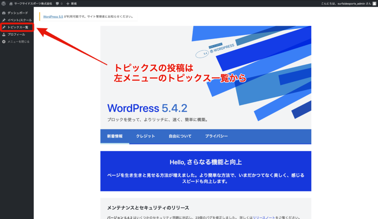Click the サーフサイドスポーツ株式会社 site name

33,3
